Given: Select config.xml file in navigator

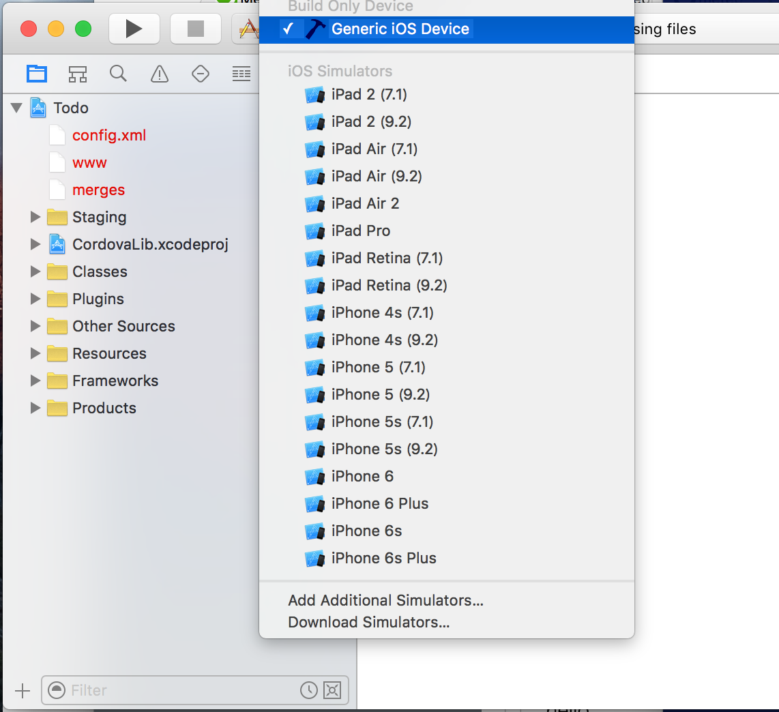Looking at the screenshot, I should (109, 135).
